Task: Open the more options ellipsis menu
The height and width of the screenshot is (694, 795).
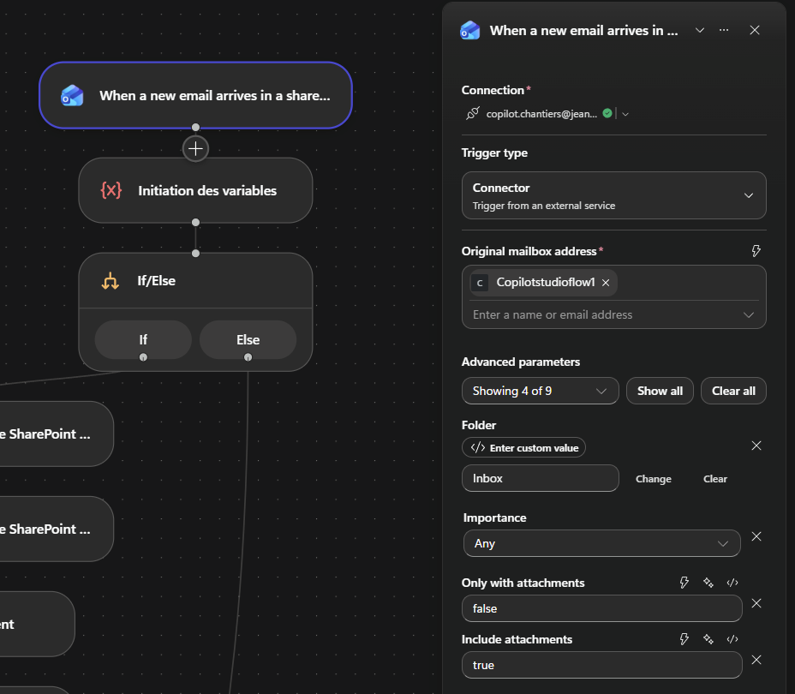Action: pyautogui.click(x=724, y=31)
